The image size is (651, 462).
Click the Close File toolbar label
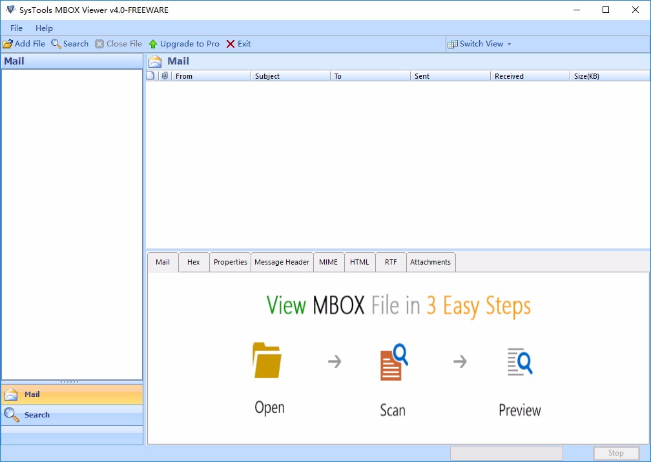pyautogui.click(x=124, y=43)
